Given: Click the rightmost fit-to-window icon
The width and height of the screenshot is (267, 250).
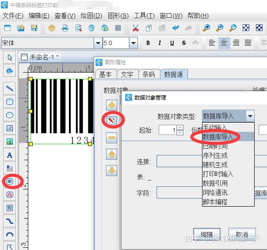Looking at the screenshot, I should (259, 27).
